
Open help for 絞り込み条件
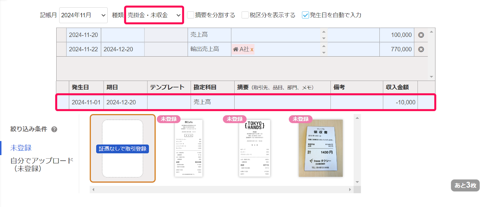[54, 129]
